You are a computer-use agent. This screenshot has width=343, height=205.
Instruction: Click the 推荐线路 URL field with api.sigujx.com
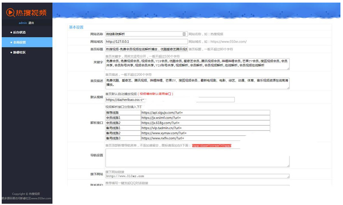tap(205, 113)
